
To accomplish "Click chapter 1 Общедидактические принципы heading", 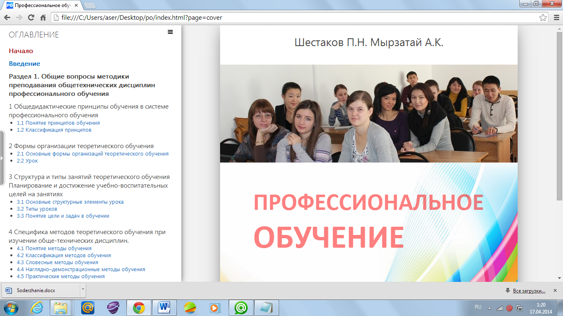I will [x=89, y=111].
